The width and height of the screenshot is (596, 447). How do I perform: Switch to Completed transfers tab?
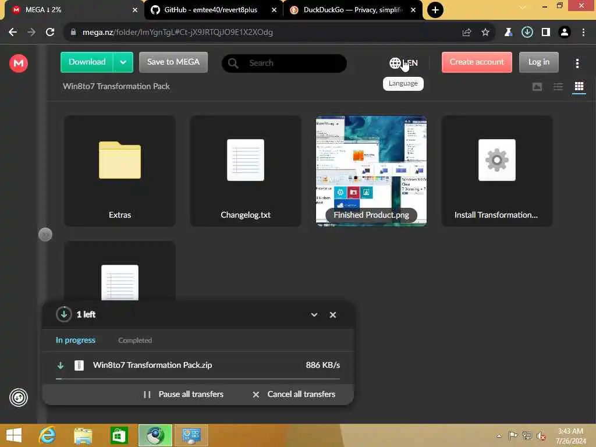coord(135,340)
